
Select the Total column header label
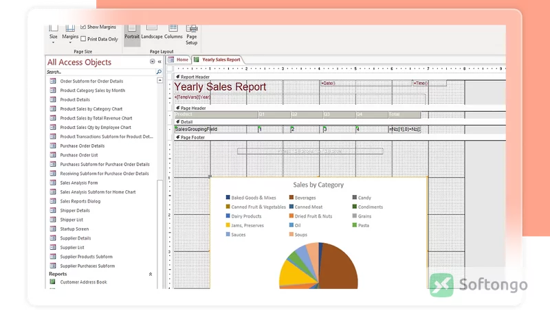404,115
